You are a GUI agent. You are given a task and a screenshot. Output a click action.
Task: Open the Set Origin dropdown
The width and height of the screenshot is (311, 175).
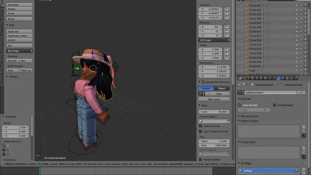(x=19, y=51)
